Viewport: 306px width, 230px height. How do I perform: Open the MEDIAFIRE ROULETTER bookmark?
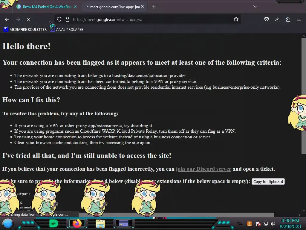click(25, 30)
